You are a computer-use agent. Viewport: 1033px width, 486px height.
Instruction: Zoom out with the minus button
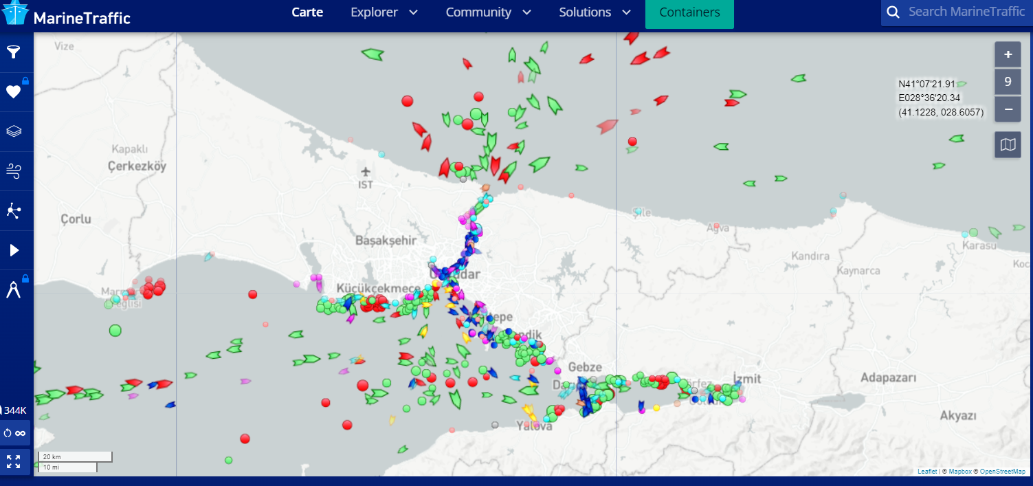1008,109
